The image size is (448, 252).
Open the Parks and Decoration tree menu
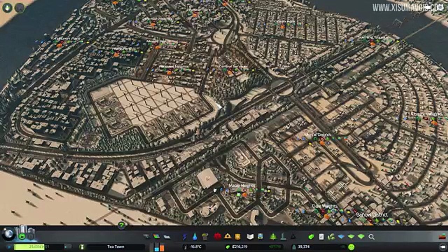coord(273,237)
